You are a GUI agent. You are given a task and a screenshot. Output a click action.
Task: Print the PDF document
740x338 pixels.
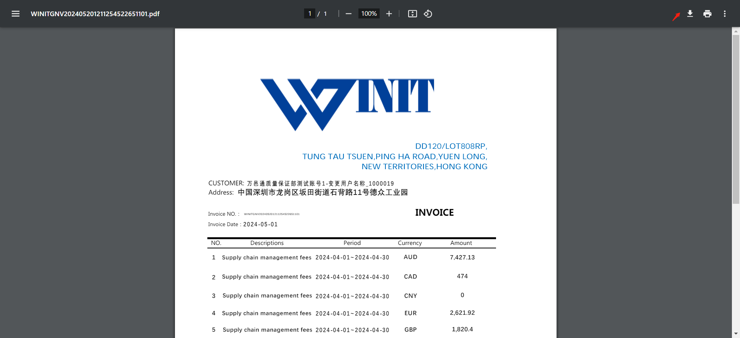pyautogui.click(x=707, y=14)
